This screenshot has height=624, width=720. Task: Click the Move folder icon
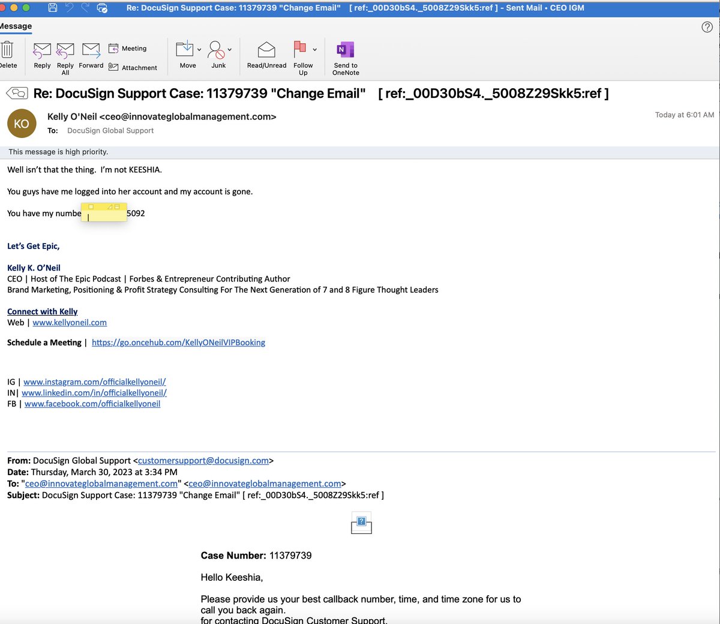point(185,49)
